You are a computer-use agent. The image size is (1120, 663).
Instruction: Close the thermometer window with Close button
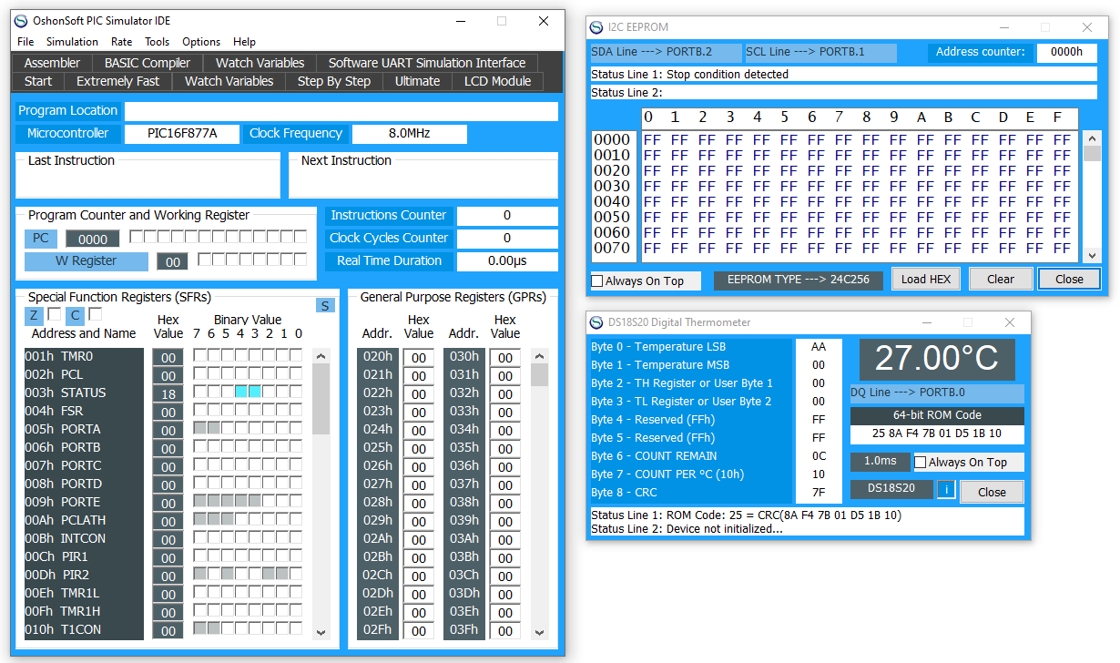point(992,492)
